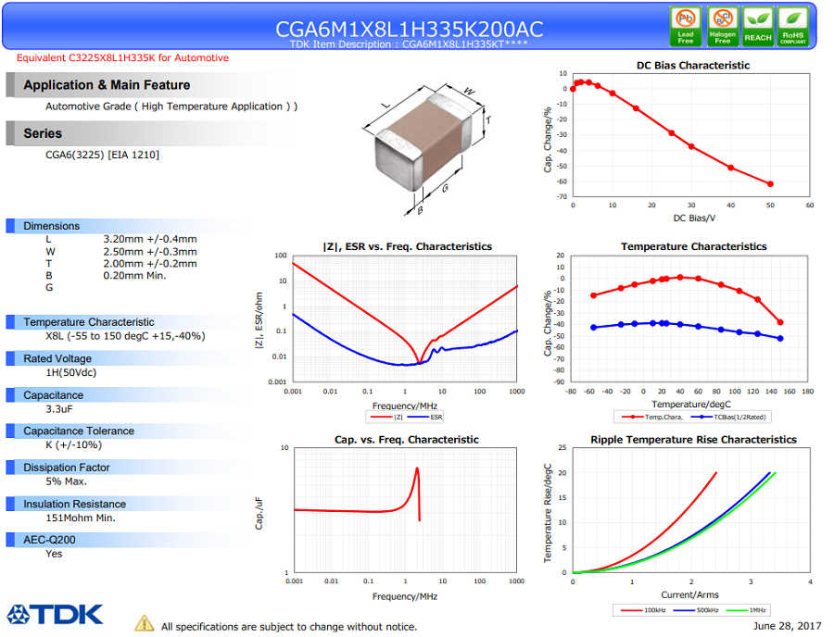Click the 151Mohm Min. value
This screenshot has height=637, width=834.
coord(81,518)
